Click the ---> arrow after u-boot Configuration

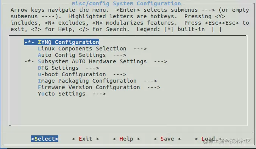120,74
